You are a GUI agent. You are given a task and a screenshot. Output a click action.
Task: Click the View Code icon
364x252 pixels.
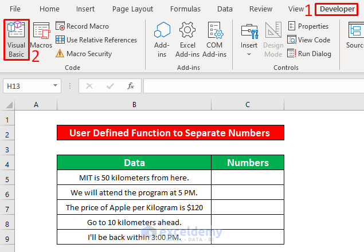(308, 40)
